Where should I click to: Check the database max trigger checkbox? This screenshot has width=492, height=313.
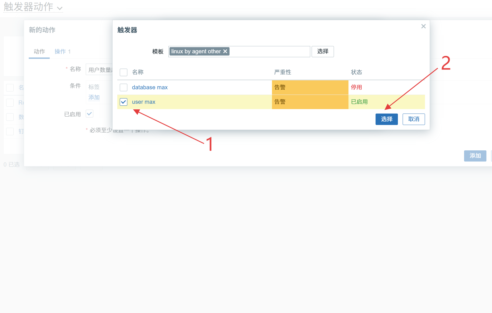pos(123,87)
